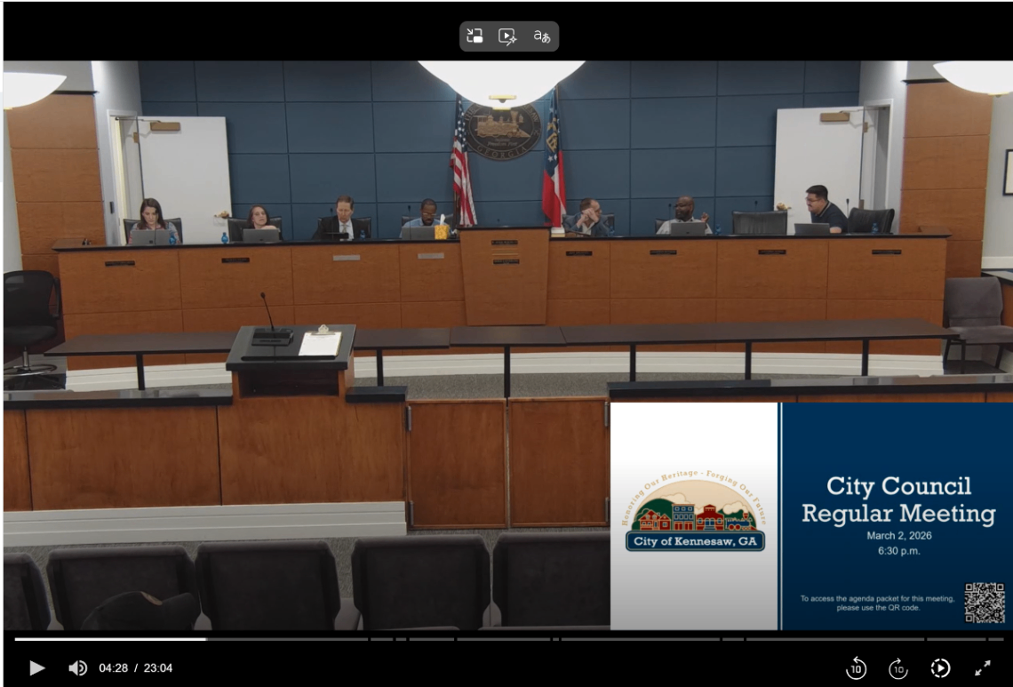Open the playback speed options
The height and width of the screenshot is (687, 1013).
point(940,668)
